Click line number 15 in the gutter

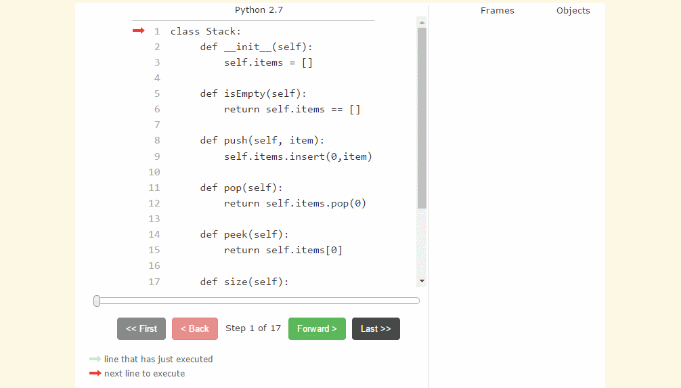[154, 250]
